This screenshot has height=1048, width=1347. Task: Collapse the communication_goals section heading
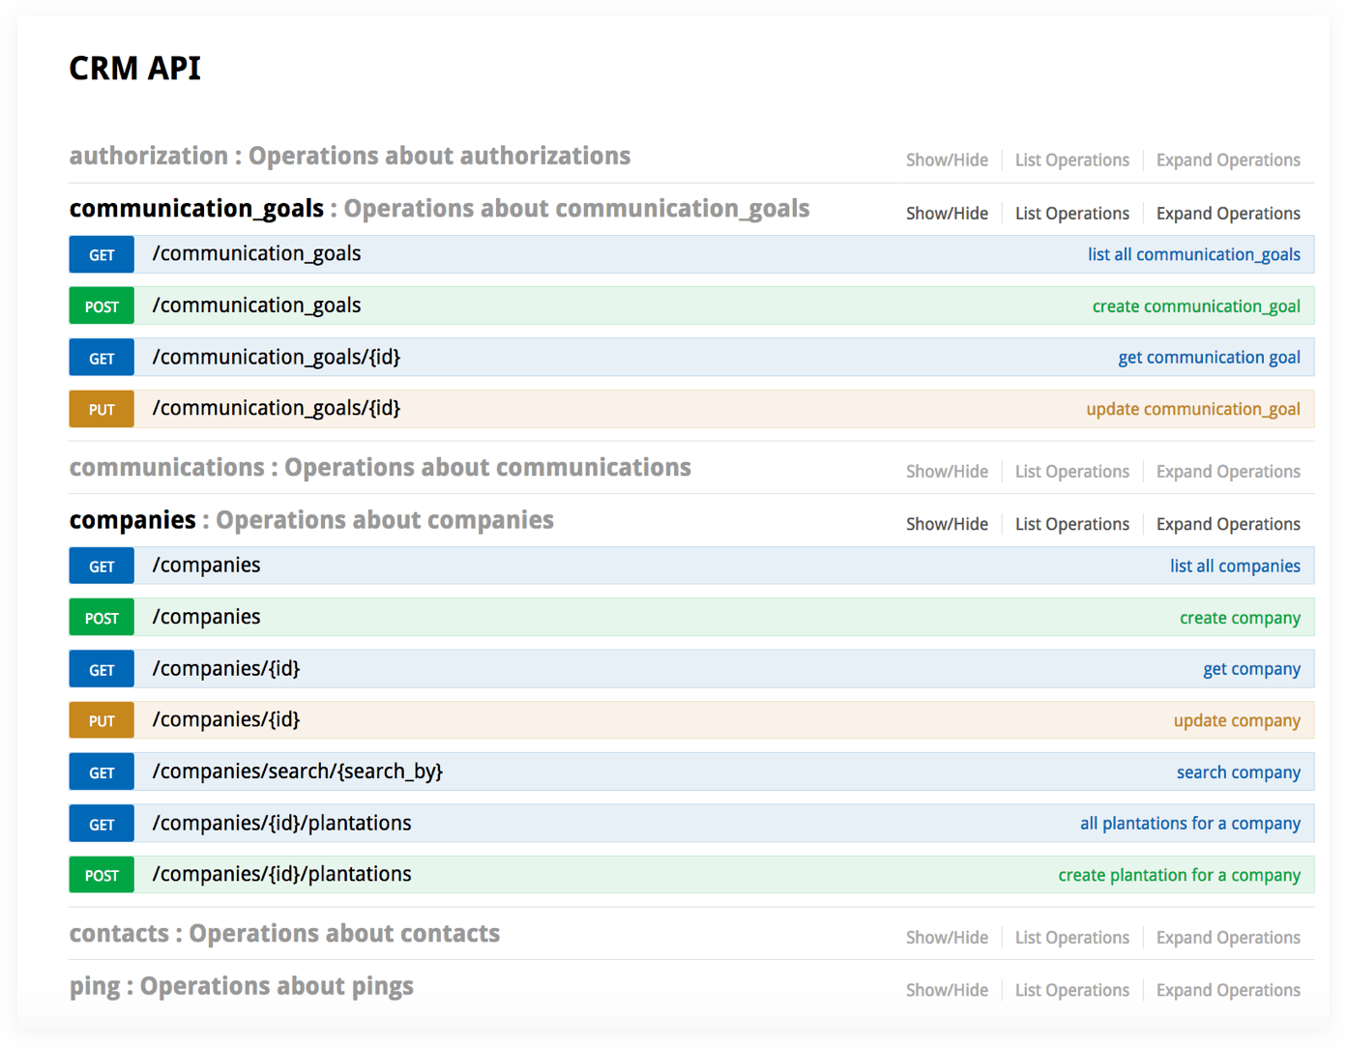[x=440, y=209]
